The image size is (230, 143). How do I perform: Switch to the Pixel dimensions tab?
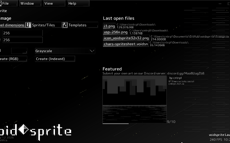pyautogui.click(x=12, y=25)
